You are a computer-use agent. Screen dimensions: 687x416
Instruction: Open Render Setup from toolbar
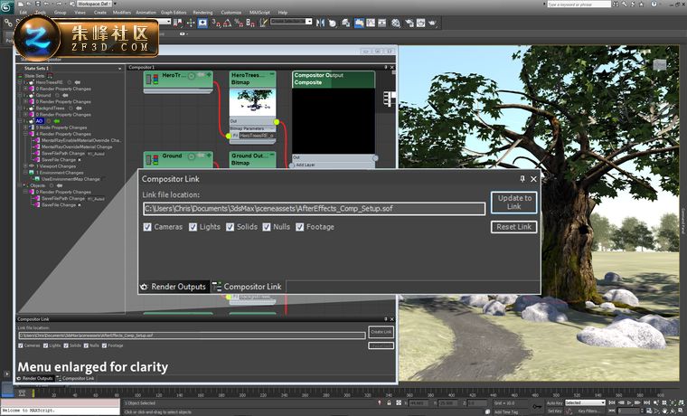pyautogui.click(x=409, y=23)
